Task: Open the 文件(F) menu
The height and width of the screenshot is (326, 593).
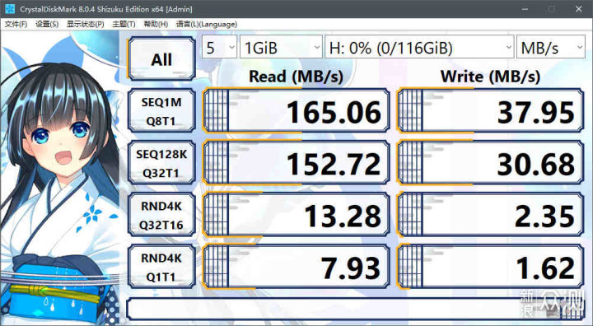Action: click(16, 24)
